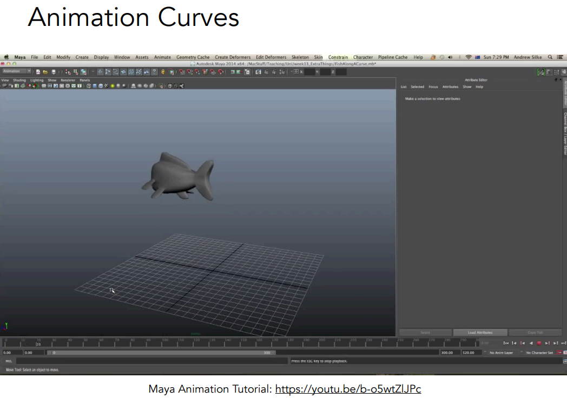Toggle the auto keyframe red key button
This screenshot has width=567, height=398.
(x=558, y=353)
